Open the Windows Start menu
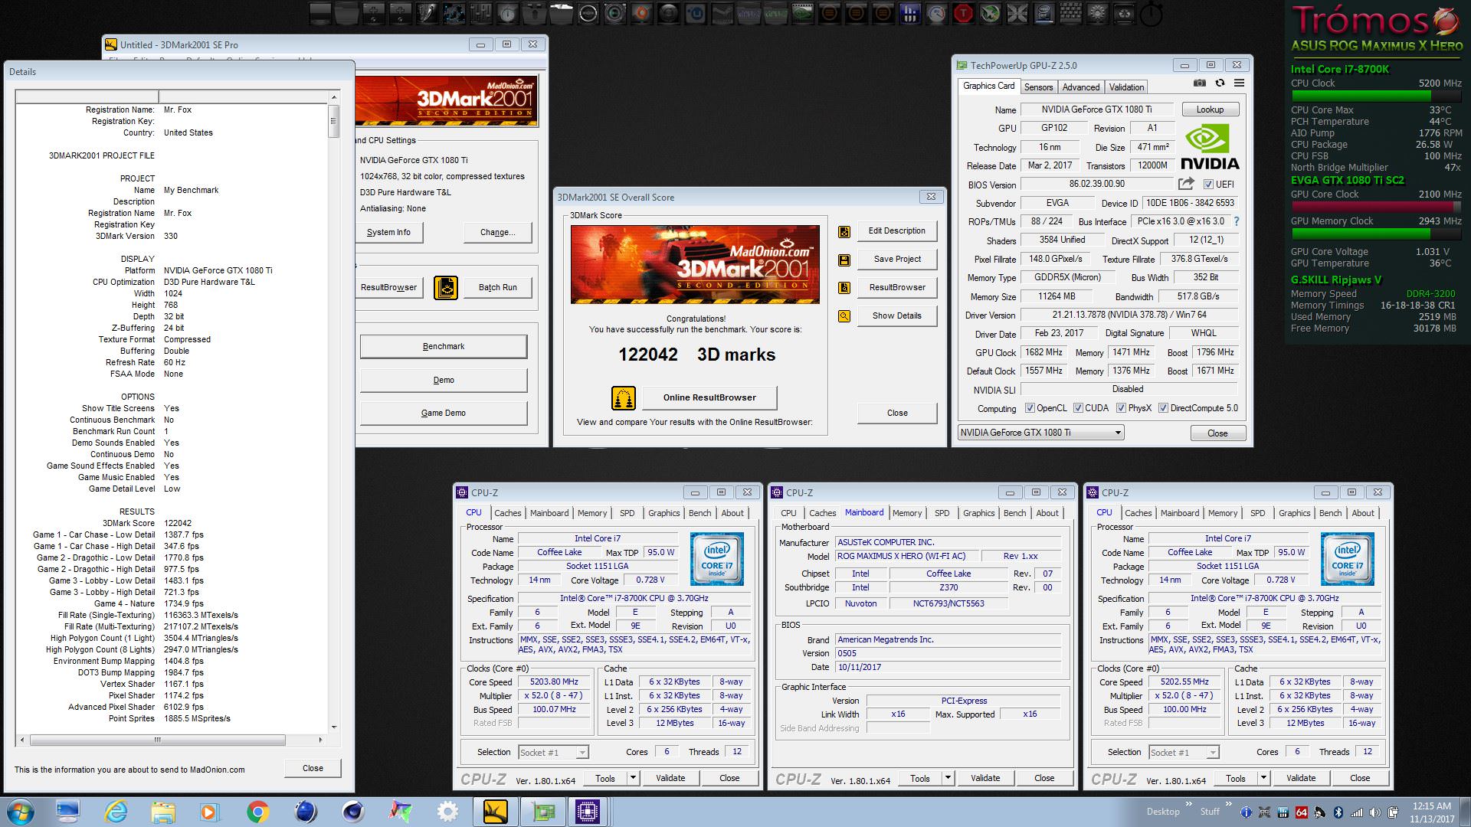Image resolution: width=1471 pixels, height=827 pixels. (x=20, y=811)
